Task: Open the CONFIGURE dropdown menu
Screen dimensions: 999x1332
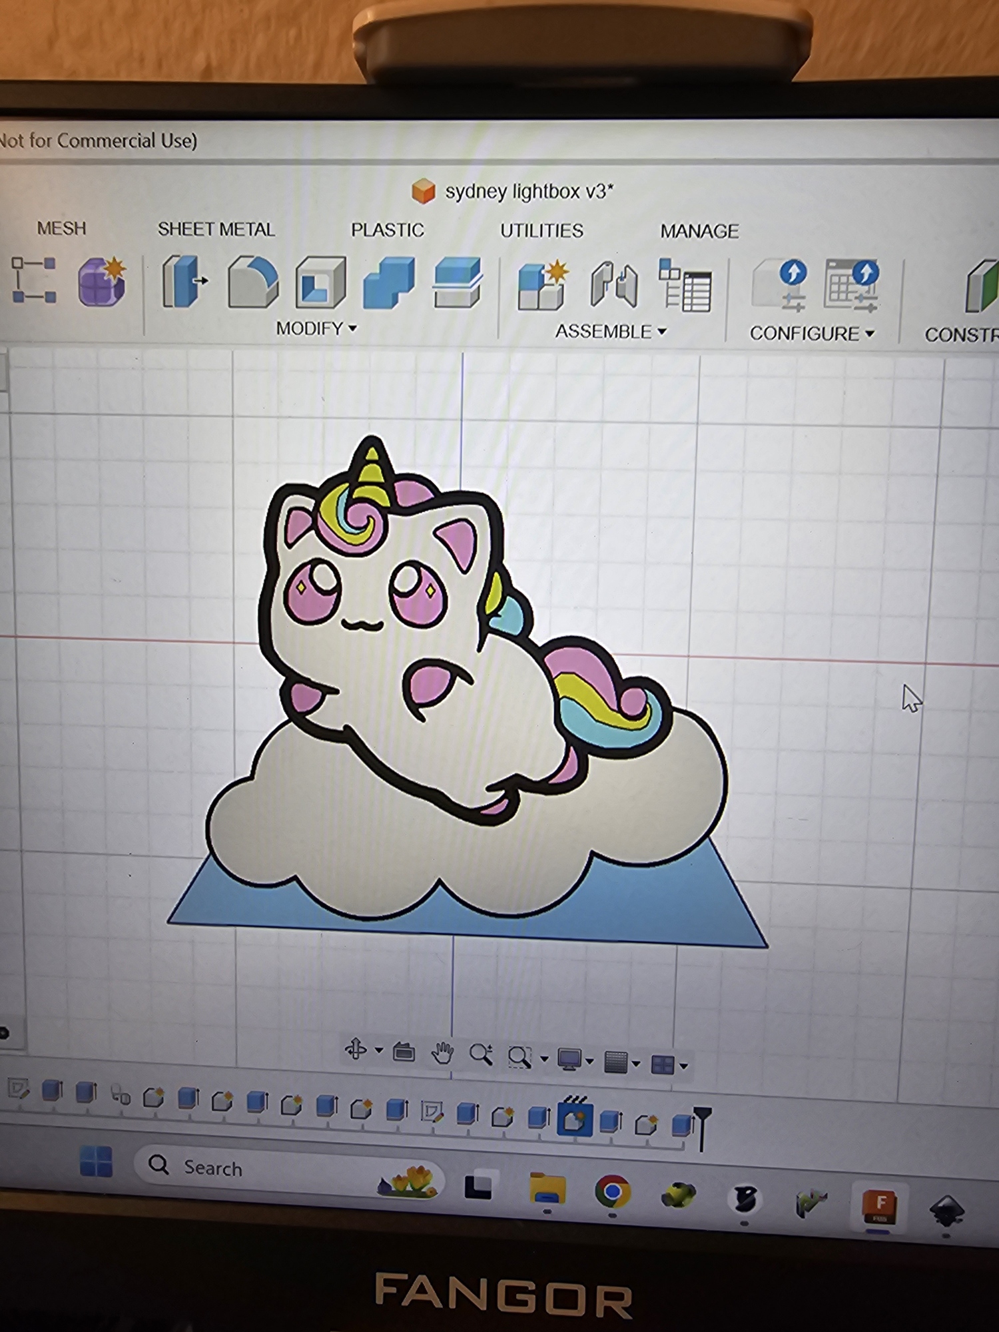Action: 812,333
